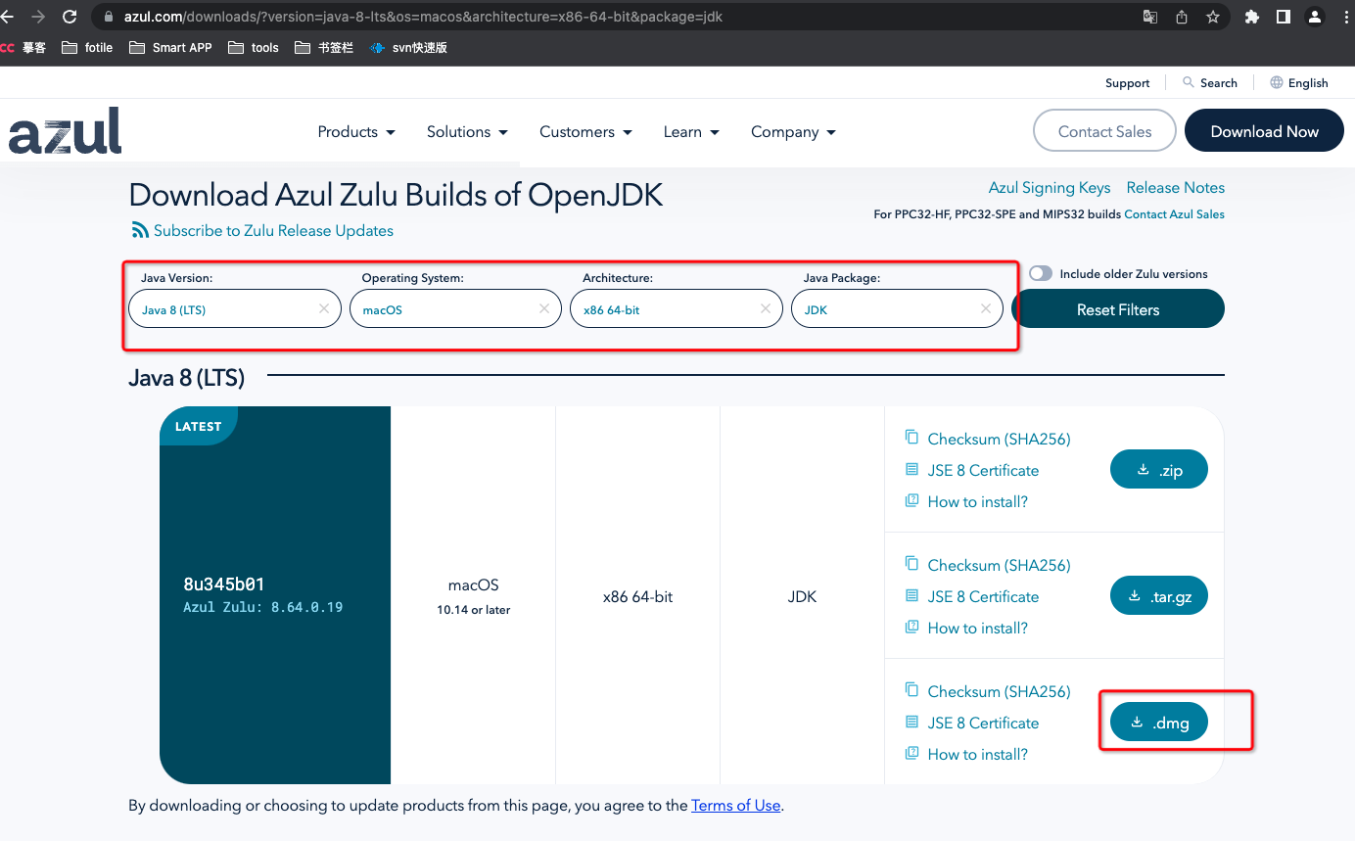Viewport: 1355px width, 841px height.
Task: Click the Contact Sales button
Action: [1104, 131]
